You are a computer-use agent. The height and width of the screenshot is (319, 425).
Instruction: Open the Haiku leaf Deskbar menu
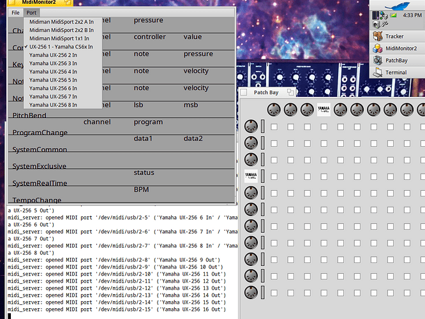[397, 5]
